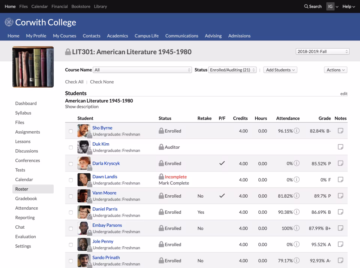
Task: Expand the Add Students dropdown
Action: [x=280, y=70]
